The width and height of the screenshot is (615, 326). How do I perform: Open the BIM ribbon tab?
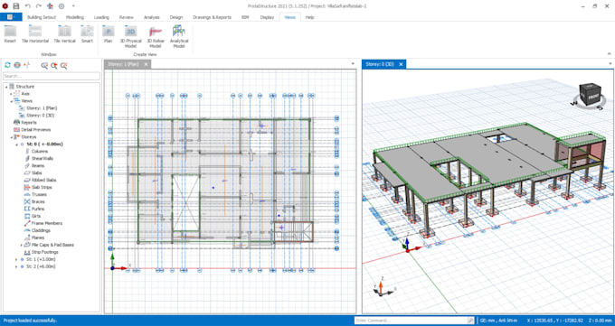click(245, 17)
